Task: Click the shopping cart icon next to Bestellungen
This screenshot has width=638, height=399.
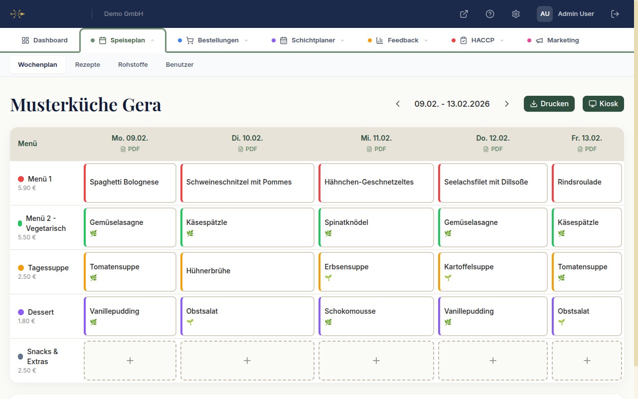Action: (x=190, y=40)
